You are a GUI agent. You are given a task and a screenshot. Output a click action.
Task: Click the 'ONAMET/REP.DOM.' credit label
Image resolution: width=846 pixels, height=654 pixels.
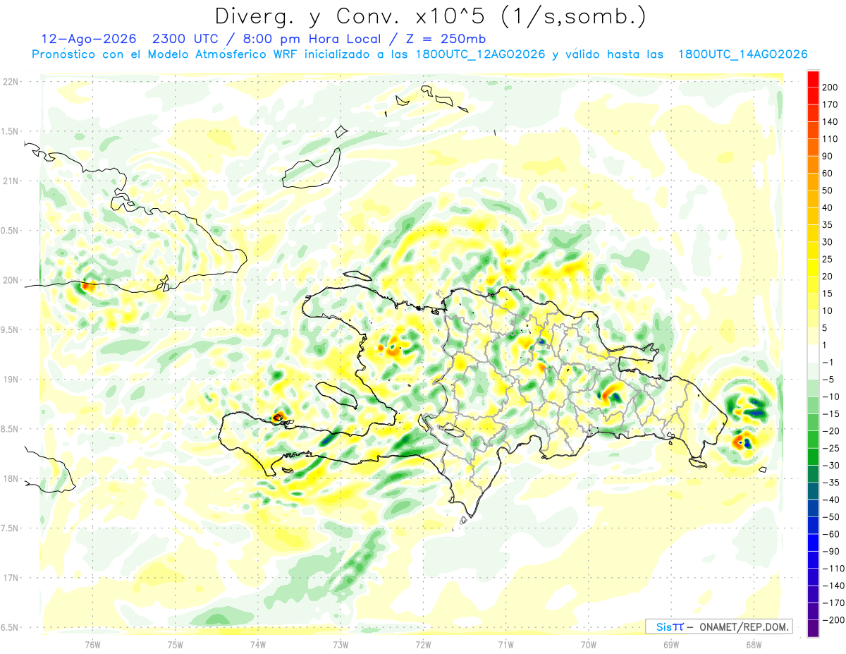[x=742, y=626]
